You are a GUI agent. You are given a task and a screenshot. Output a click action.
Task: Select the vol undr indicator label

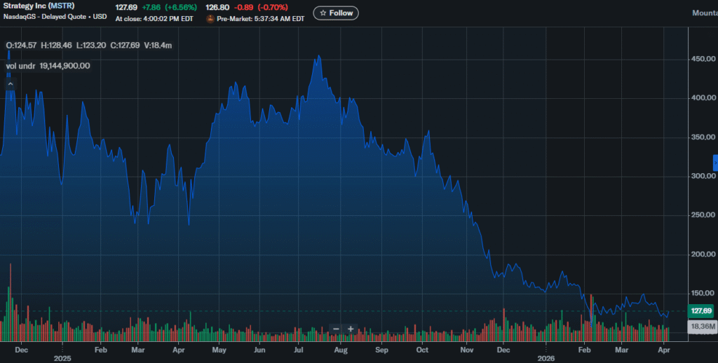20,66
